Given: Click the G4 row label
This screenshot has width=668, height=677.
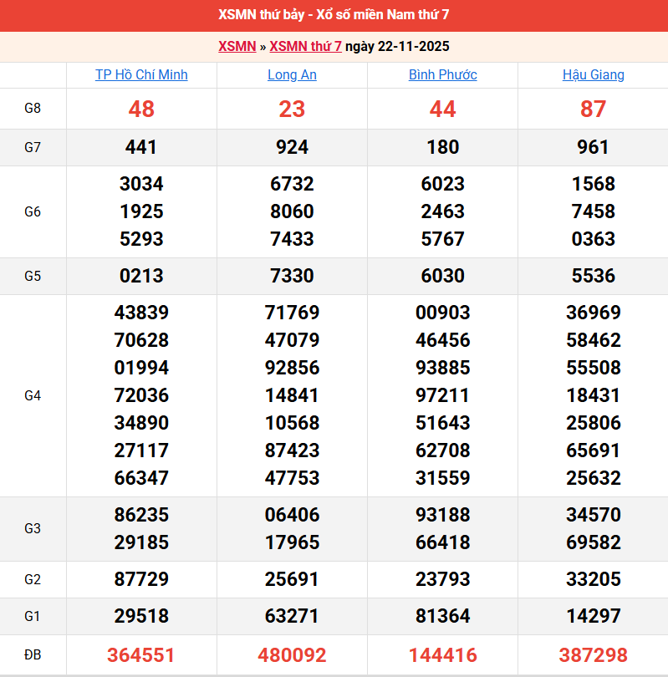Looking at the screenshot, I should point(33,395).
